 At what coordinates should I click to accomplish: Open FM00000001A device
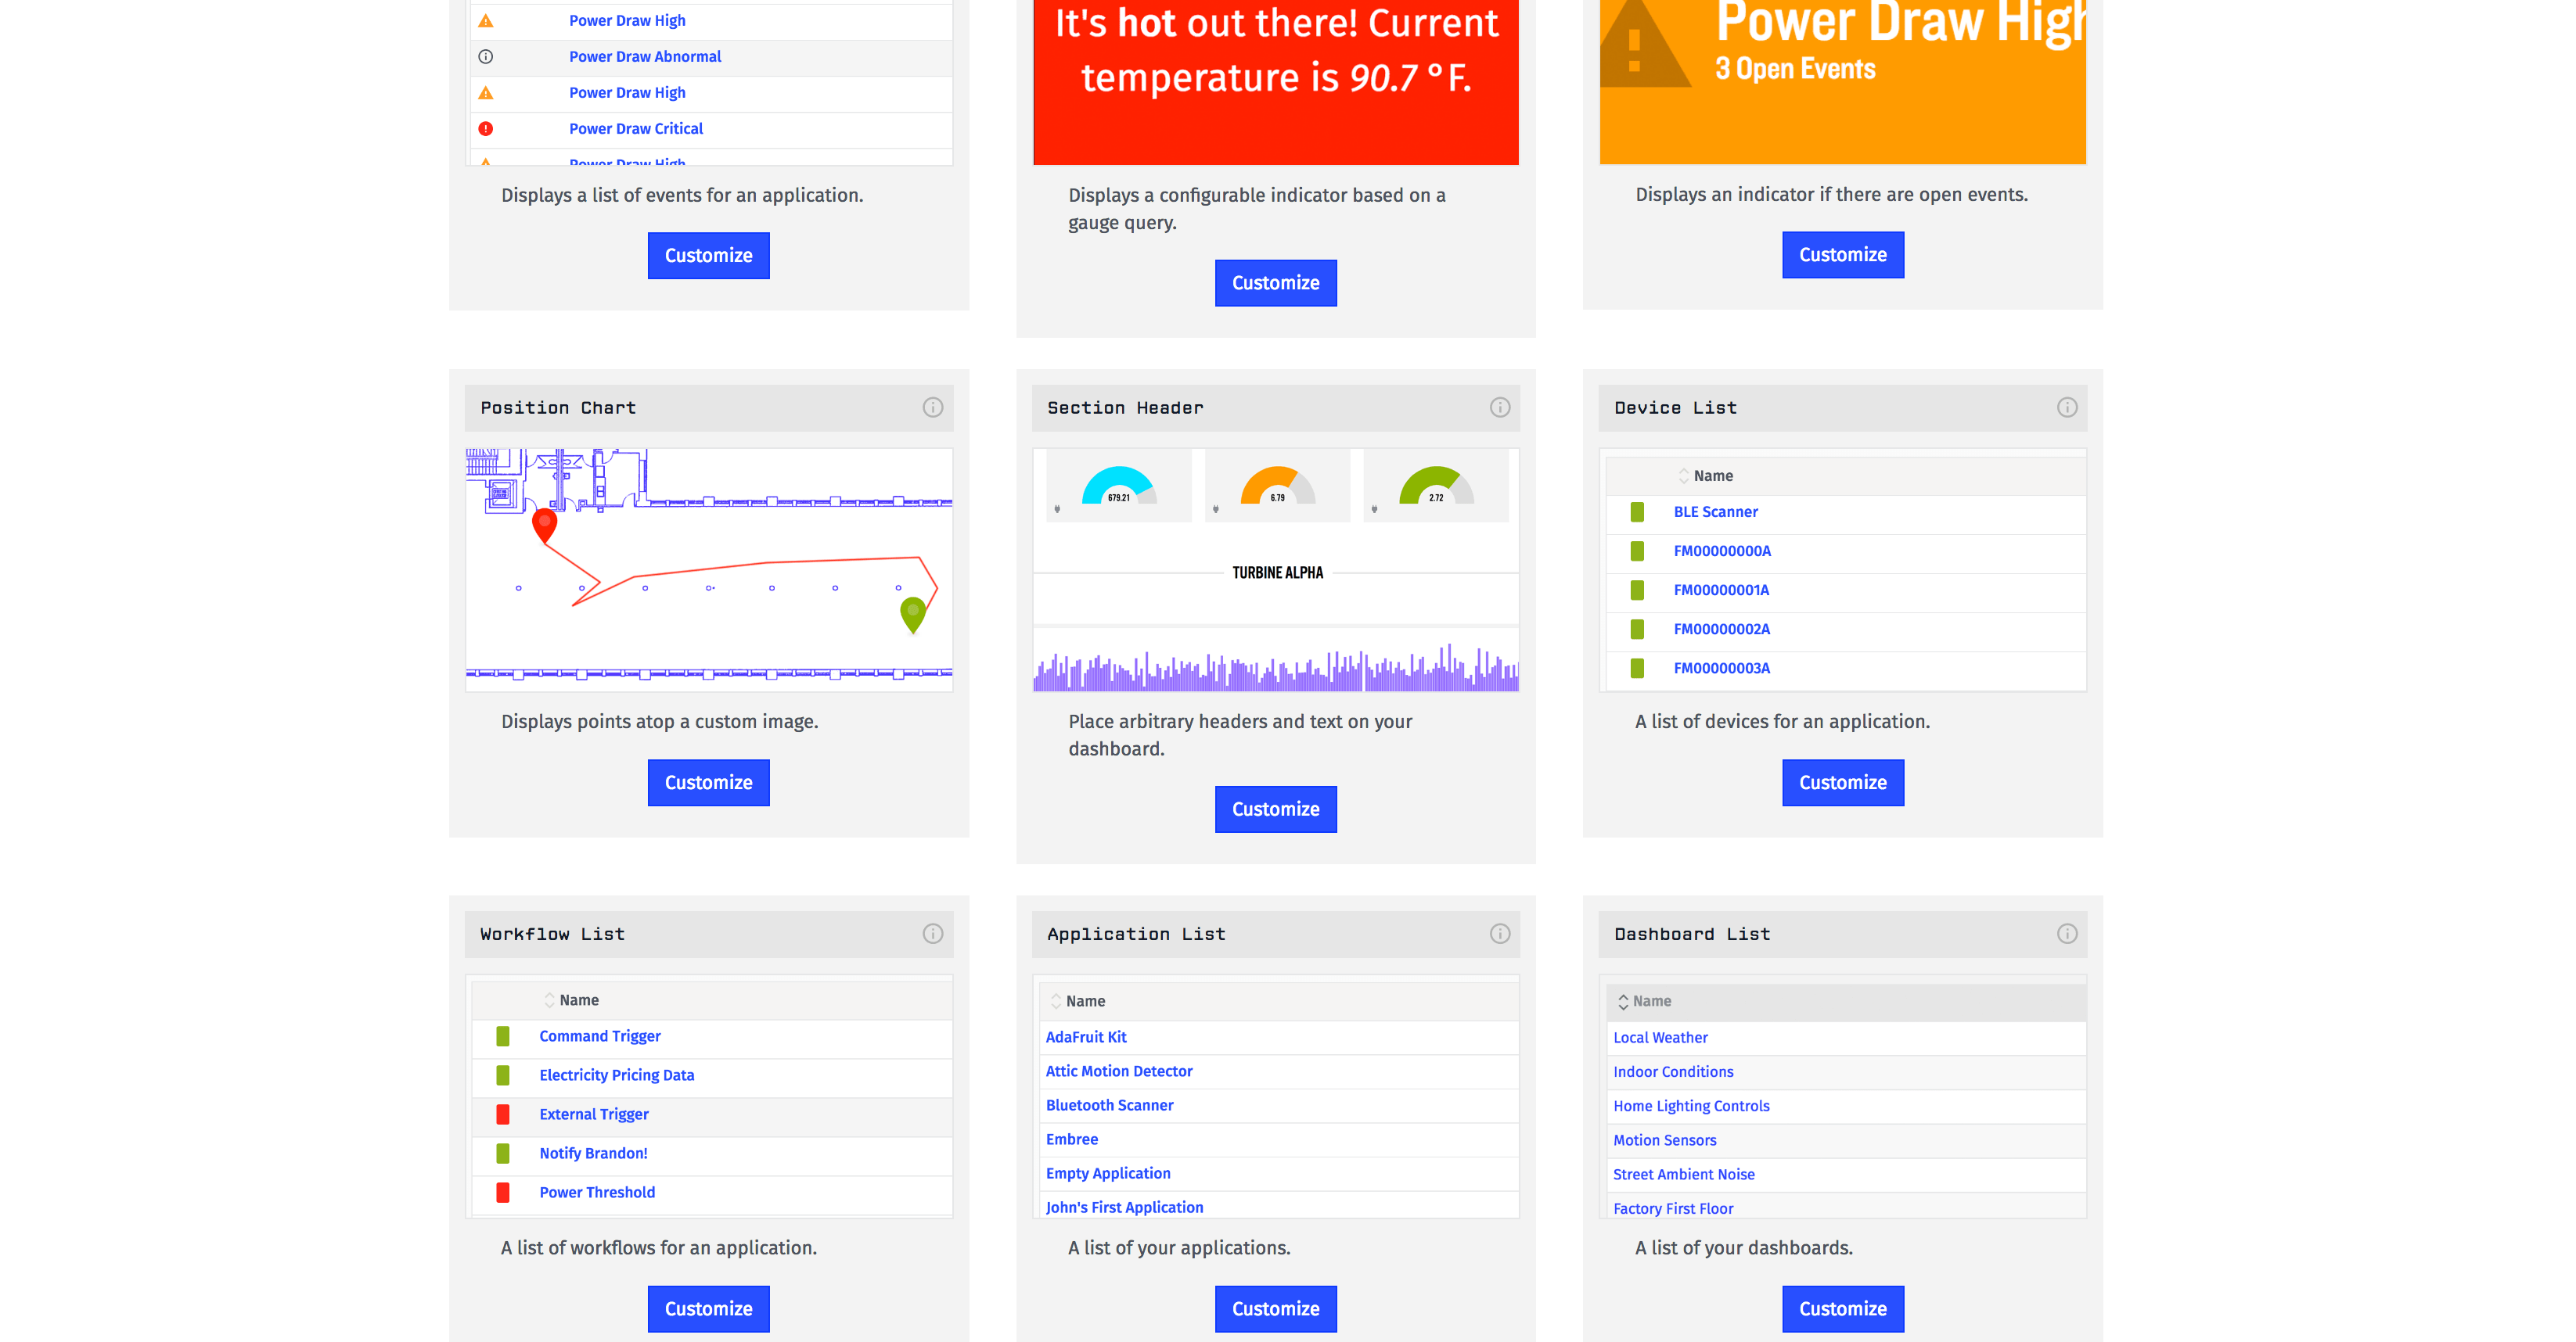pos(1721,590)
